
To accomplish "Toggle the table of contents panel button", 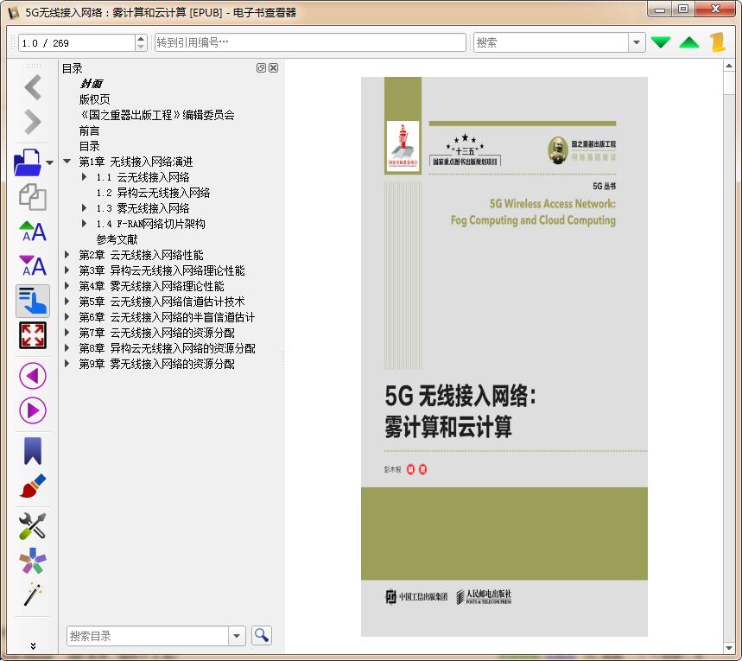I will (x=33, y=301).
